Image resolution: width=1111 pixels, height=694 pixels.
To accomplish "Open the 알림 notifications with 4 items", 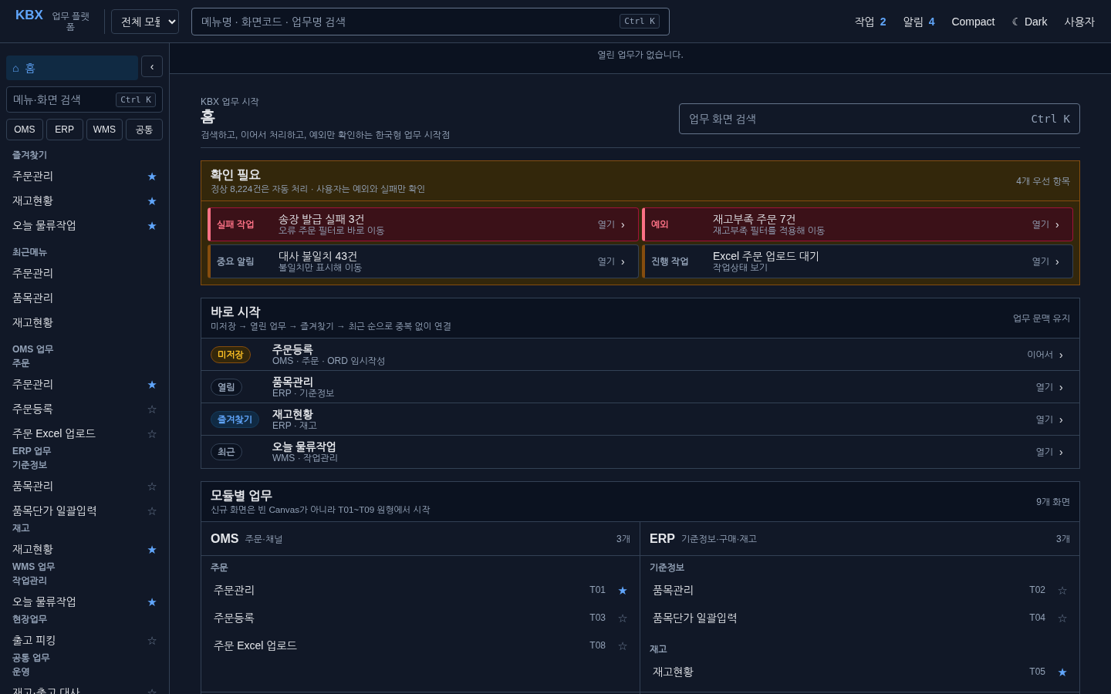I will (919, 22).
